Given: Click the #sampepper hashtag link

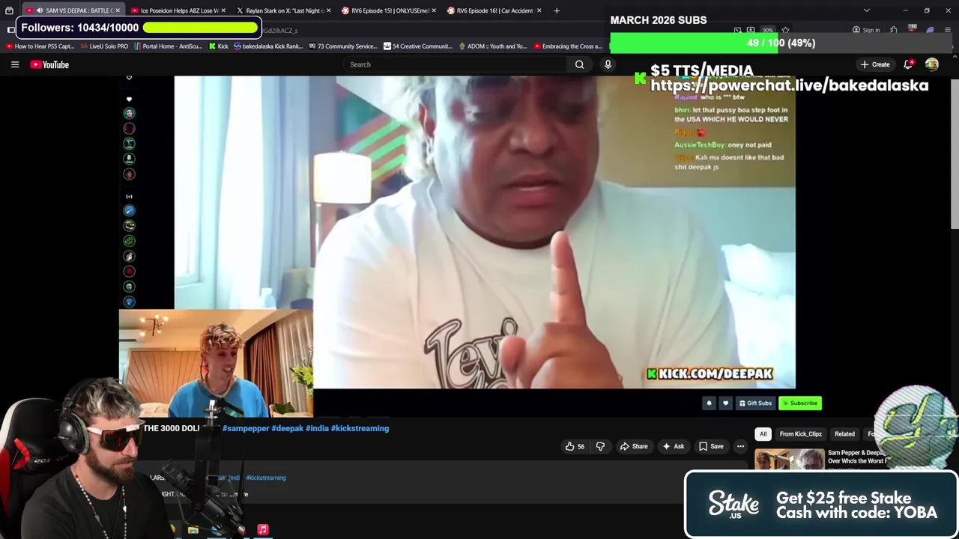Looking at the screenshot, I should point(245,428).
